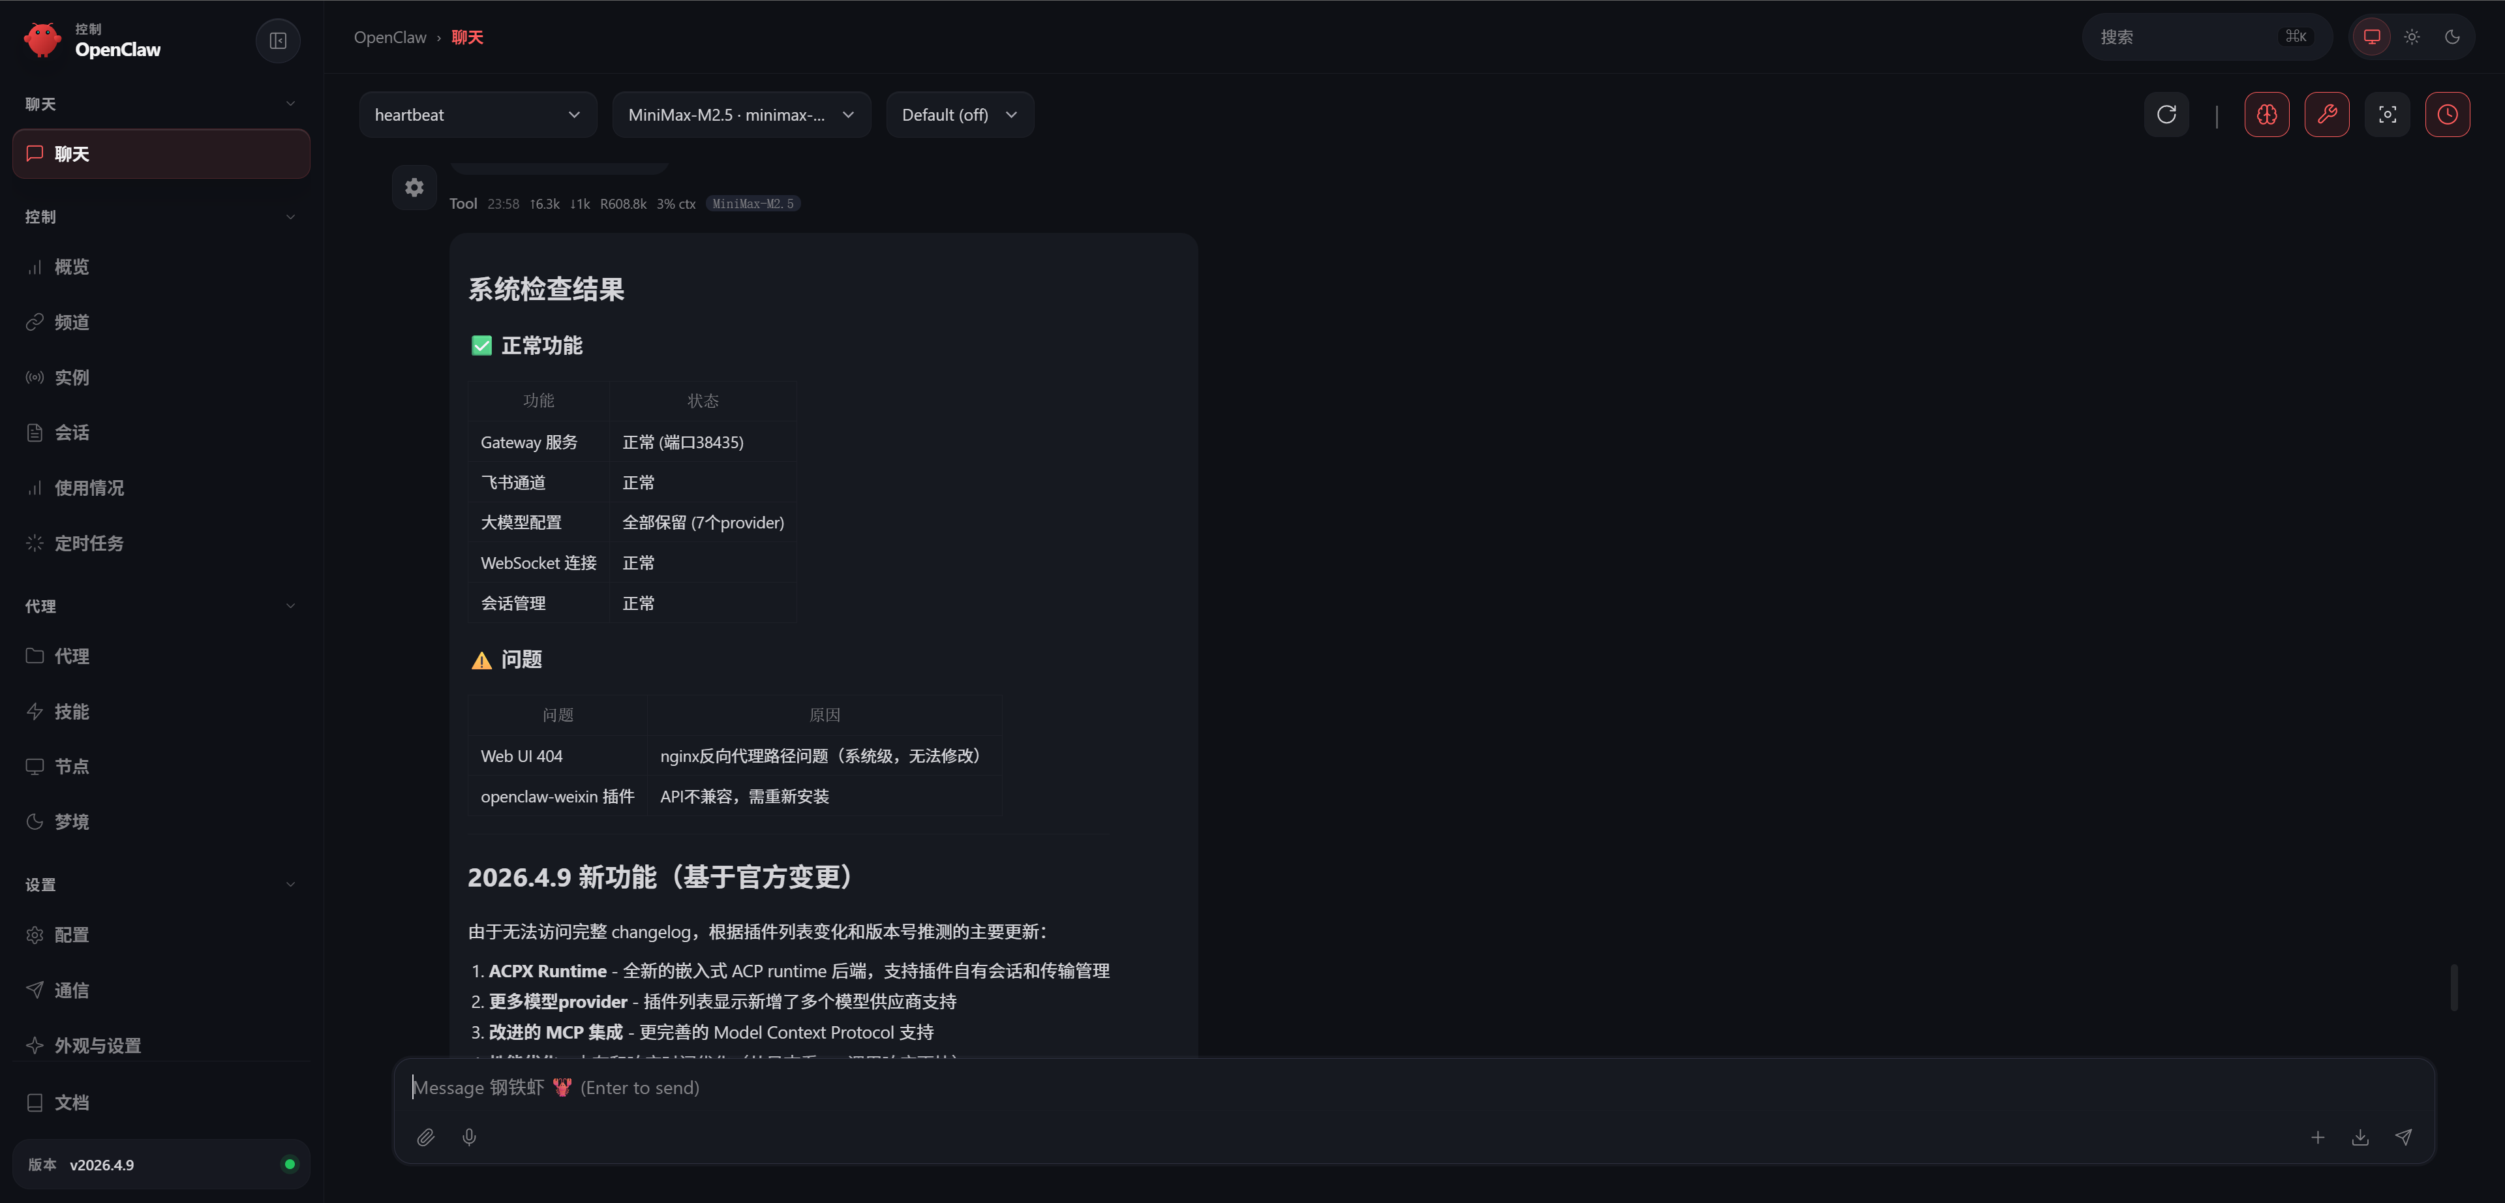Click the search field in the top bar
This screenshot has width=2505, height=1203.
pos(2208,36)
